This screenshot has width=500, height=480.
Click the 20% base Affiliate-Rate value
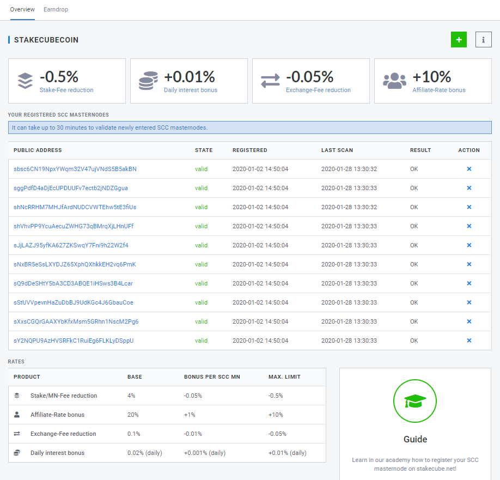coord(133,415)
